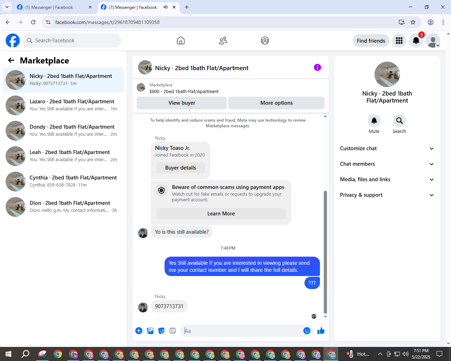Open the Friends icon in top navigation

coord(223,41)
